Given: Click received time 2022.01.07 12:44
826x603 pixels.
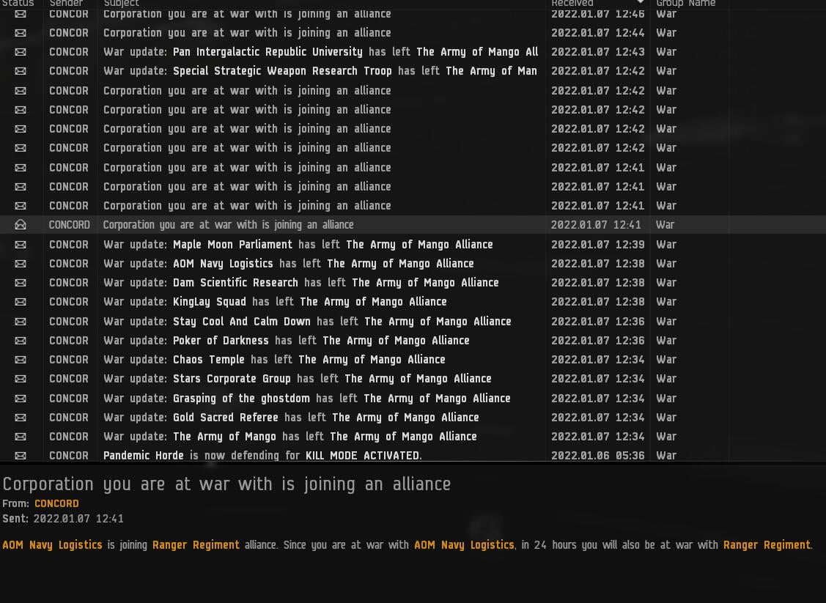Looking at the screenshot, I should pos(598,33).
